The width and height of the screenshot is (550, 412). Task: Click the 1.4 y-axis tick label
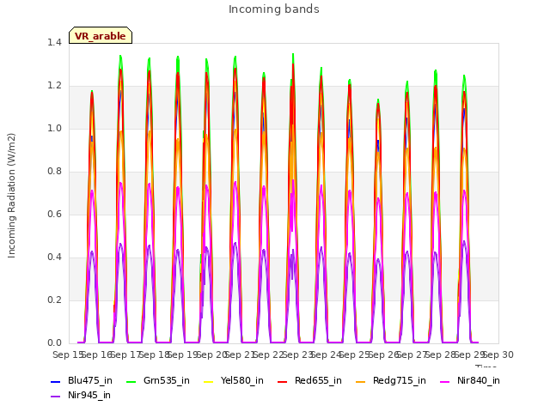point(54,42)
